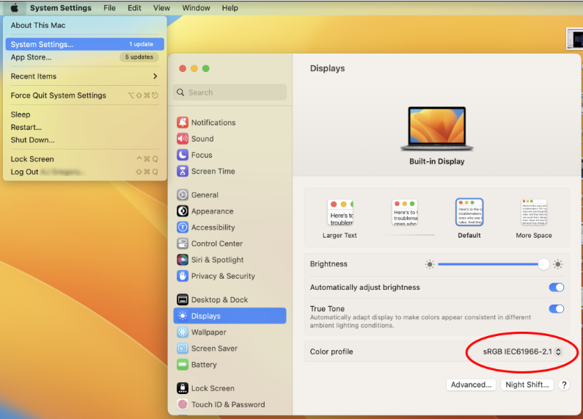Click the 1 update badge
583x419 pixels.
pos(142,44)
